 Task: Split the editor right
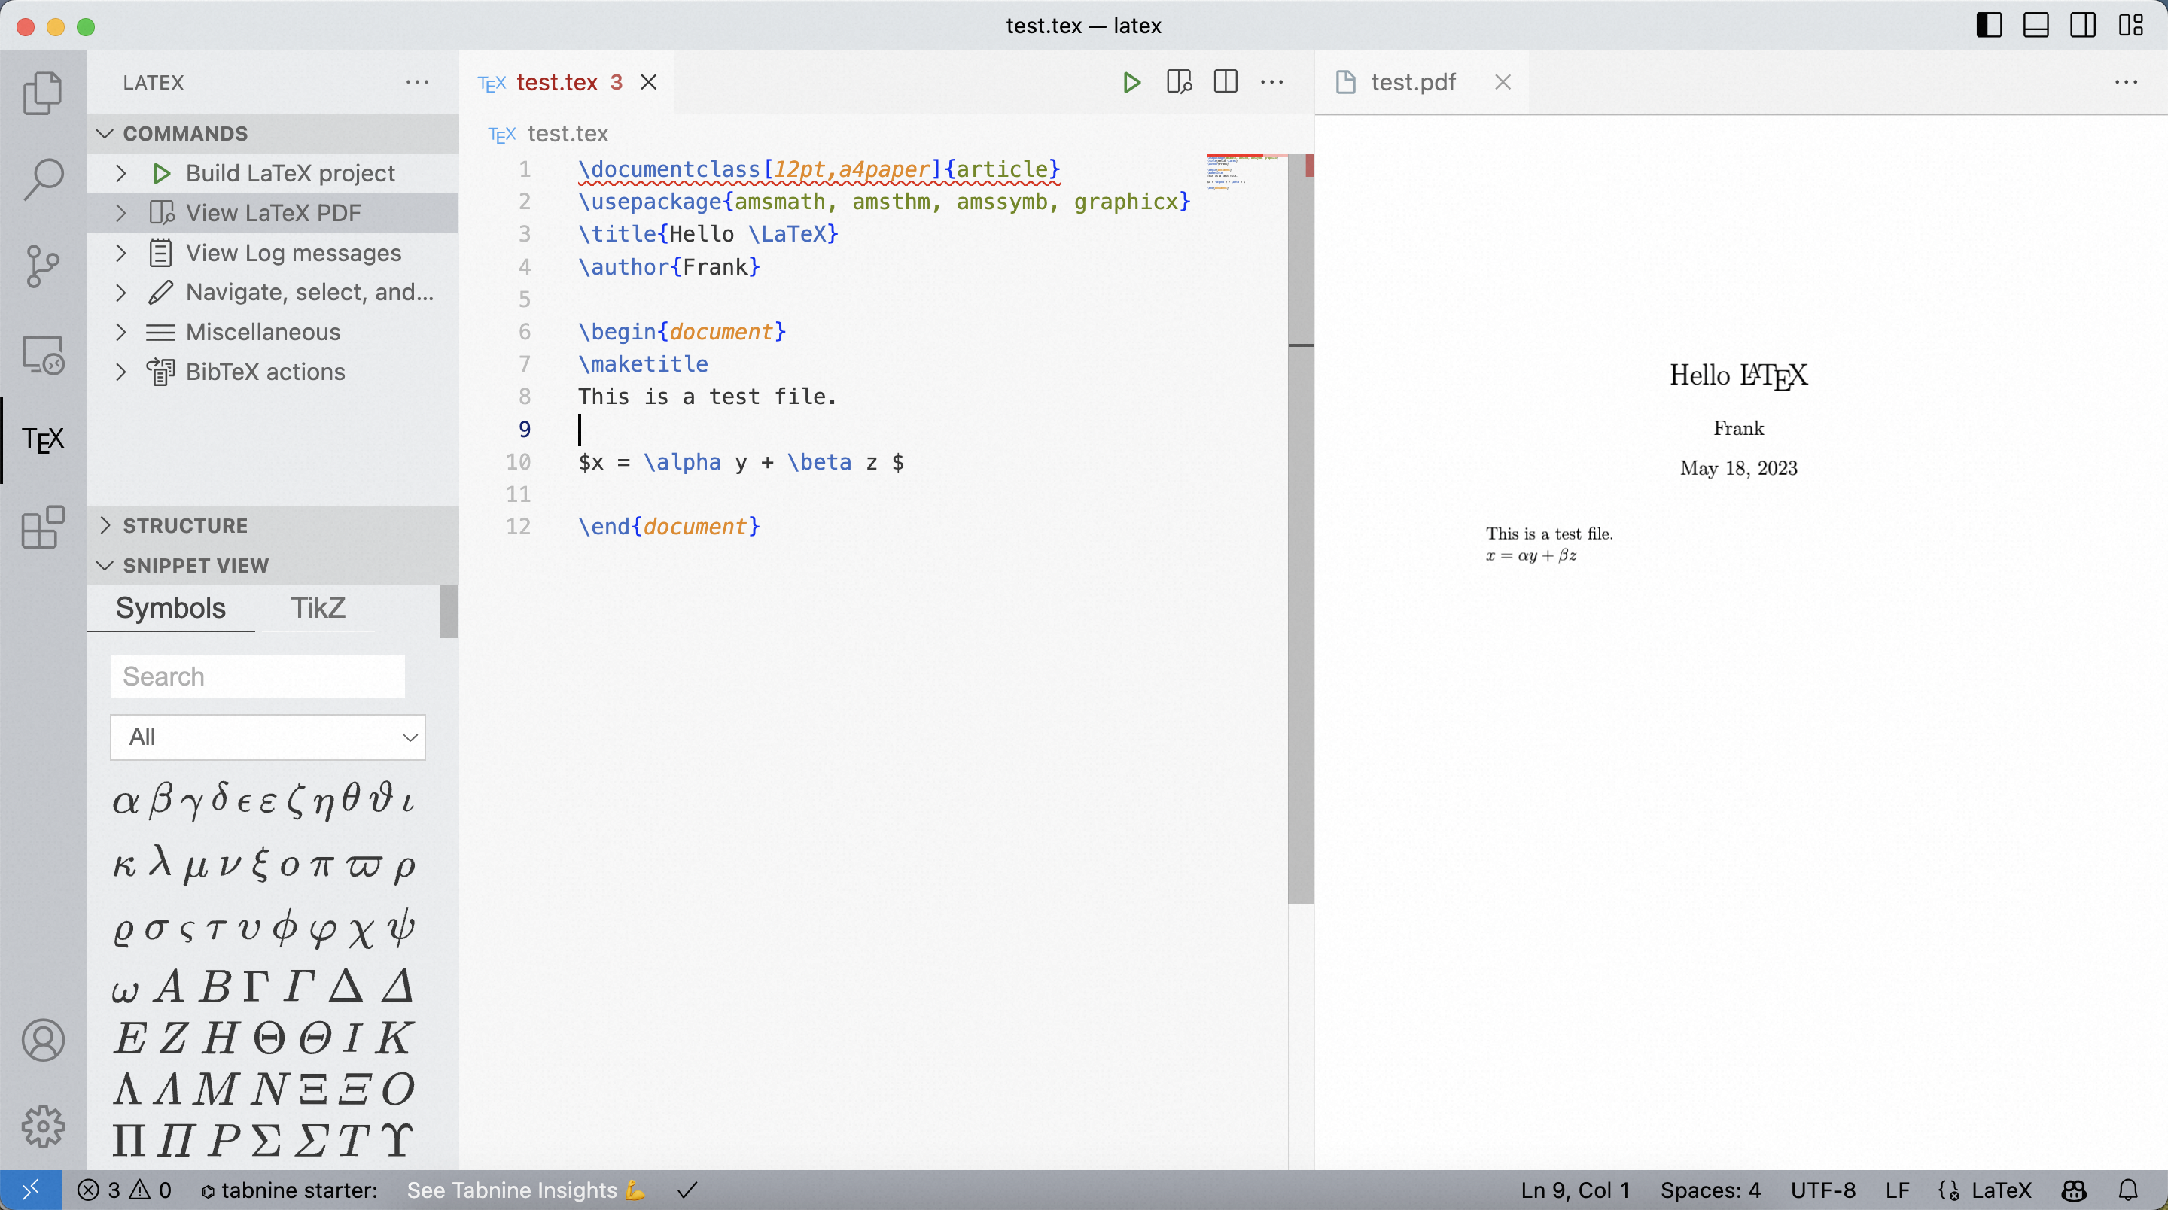pyautogui.click(x=1226, y=83)
